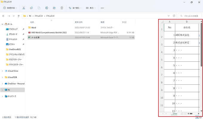Click preview horizontal scrollbar thumb
Image resolution: width=203 pixels, height=119 pixels.
(191, 114)
